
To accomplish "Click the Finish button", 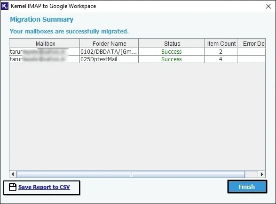I will [x=247, y=187].
